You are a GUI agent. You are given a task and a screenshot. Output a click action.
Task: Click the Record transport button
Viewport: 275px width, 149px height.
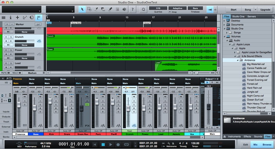coord(118,145)
